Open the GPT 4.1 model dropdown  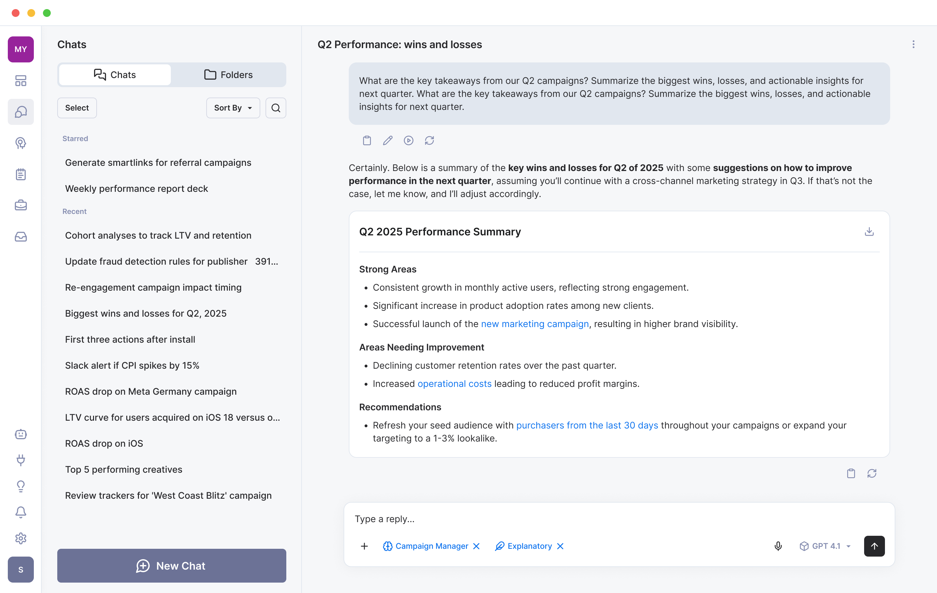click(825, 546)
